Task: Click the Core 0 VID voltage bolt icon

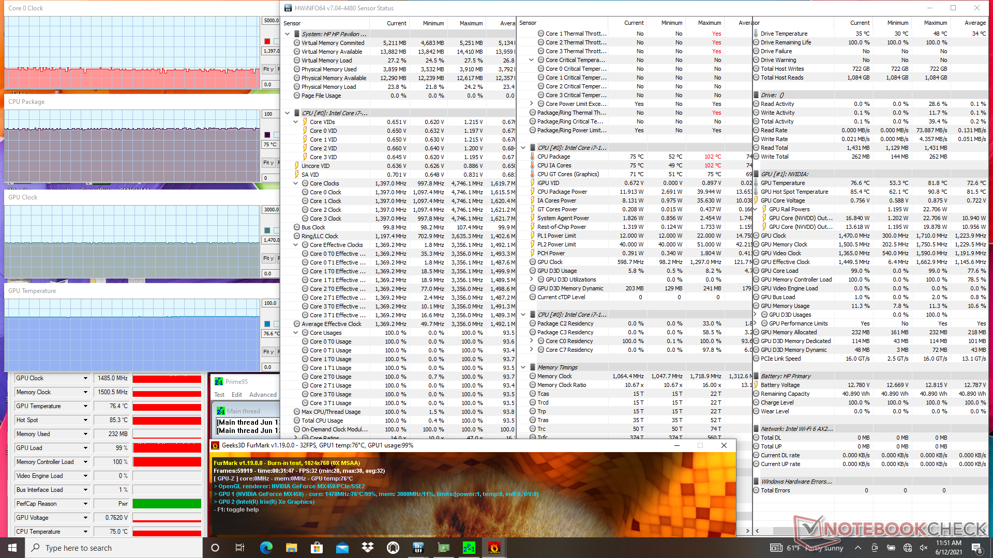Action: click(x=305, y=131)
